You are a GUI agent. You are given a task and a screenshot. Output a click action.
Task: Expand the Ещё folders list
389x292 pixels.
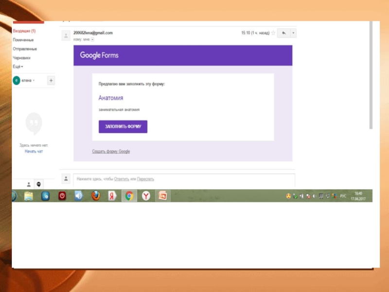18,67
